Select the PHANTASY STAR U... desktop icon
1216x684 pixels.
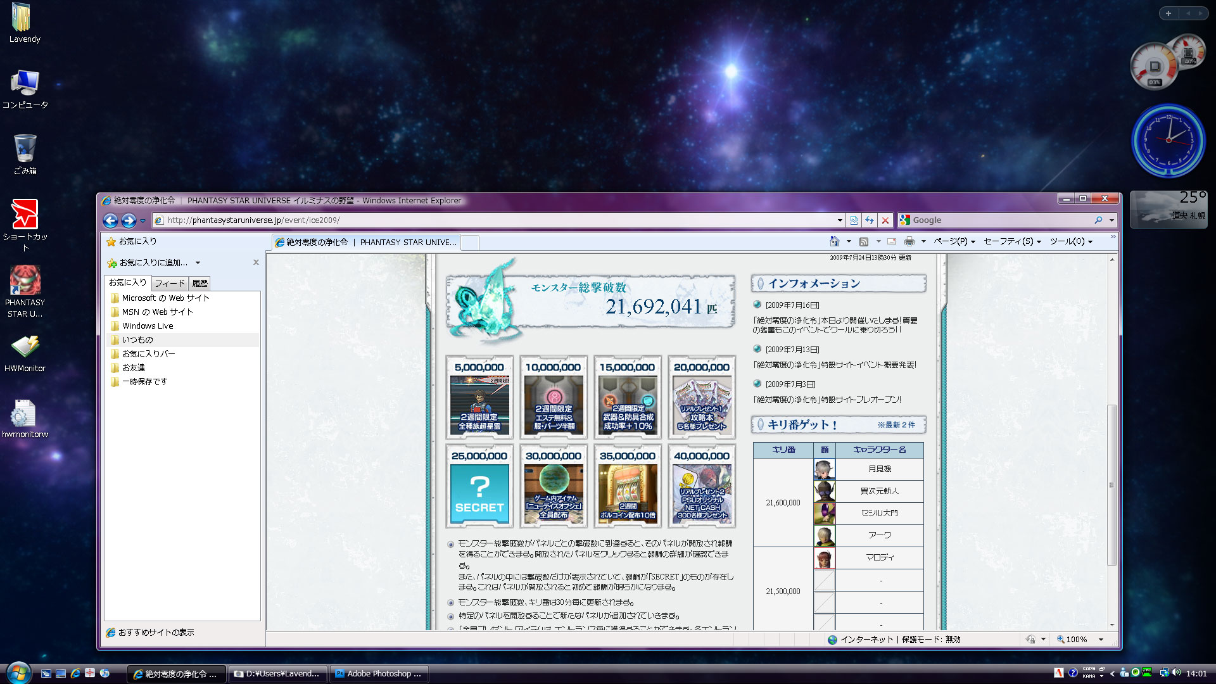25,291
